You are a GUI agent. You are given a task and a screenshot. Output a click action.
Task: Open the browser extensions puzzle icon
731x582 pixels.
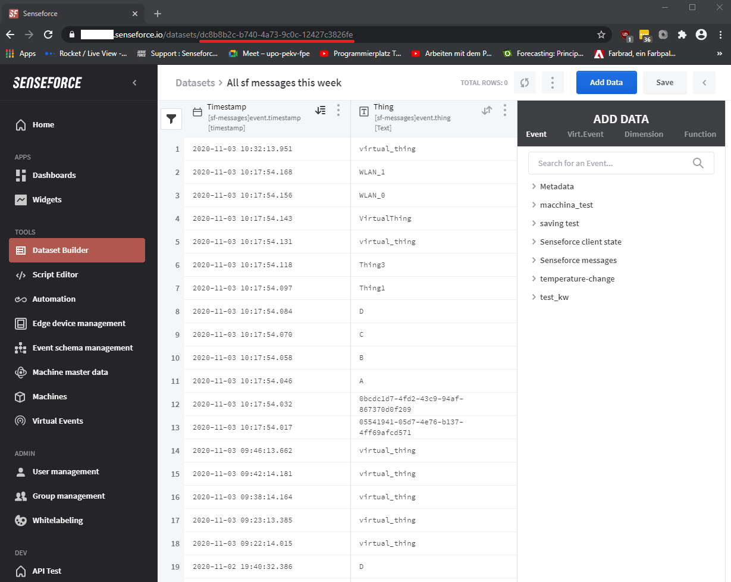click(x=682, y=35)
